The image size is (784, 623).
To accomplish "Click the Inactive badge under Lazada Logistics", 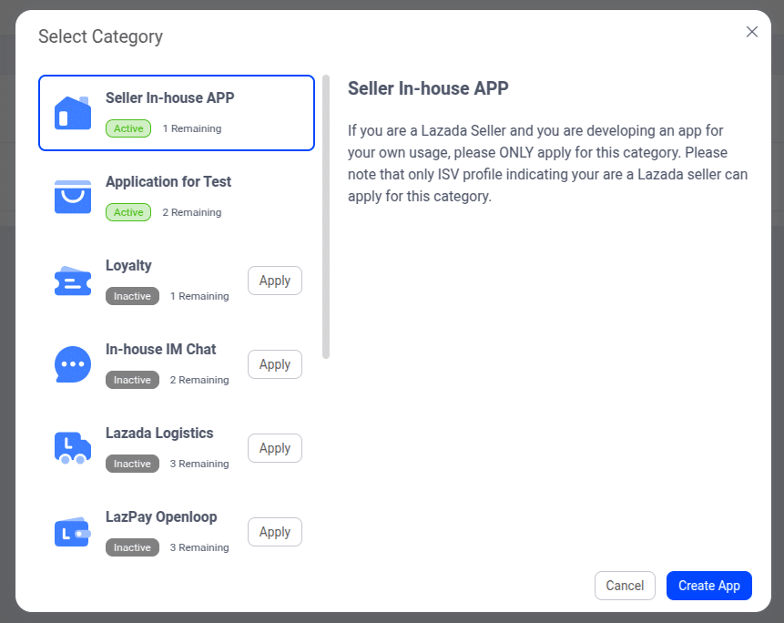I will point(132,464).
